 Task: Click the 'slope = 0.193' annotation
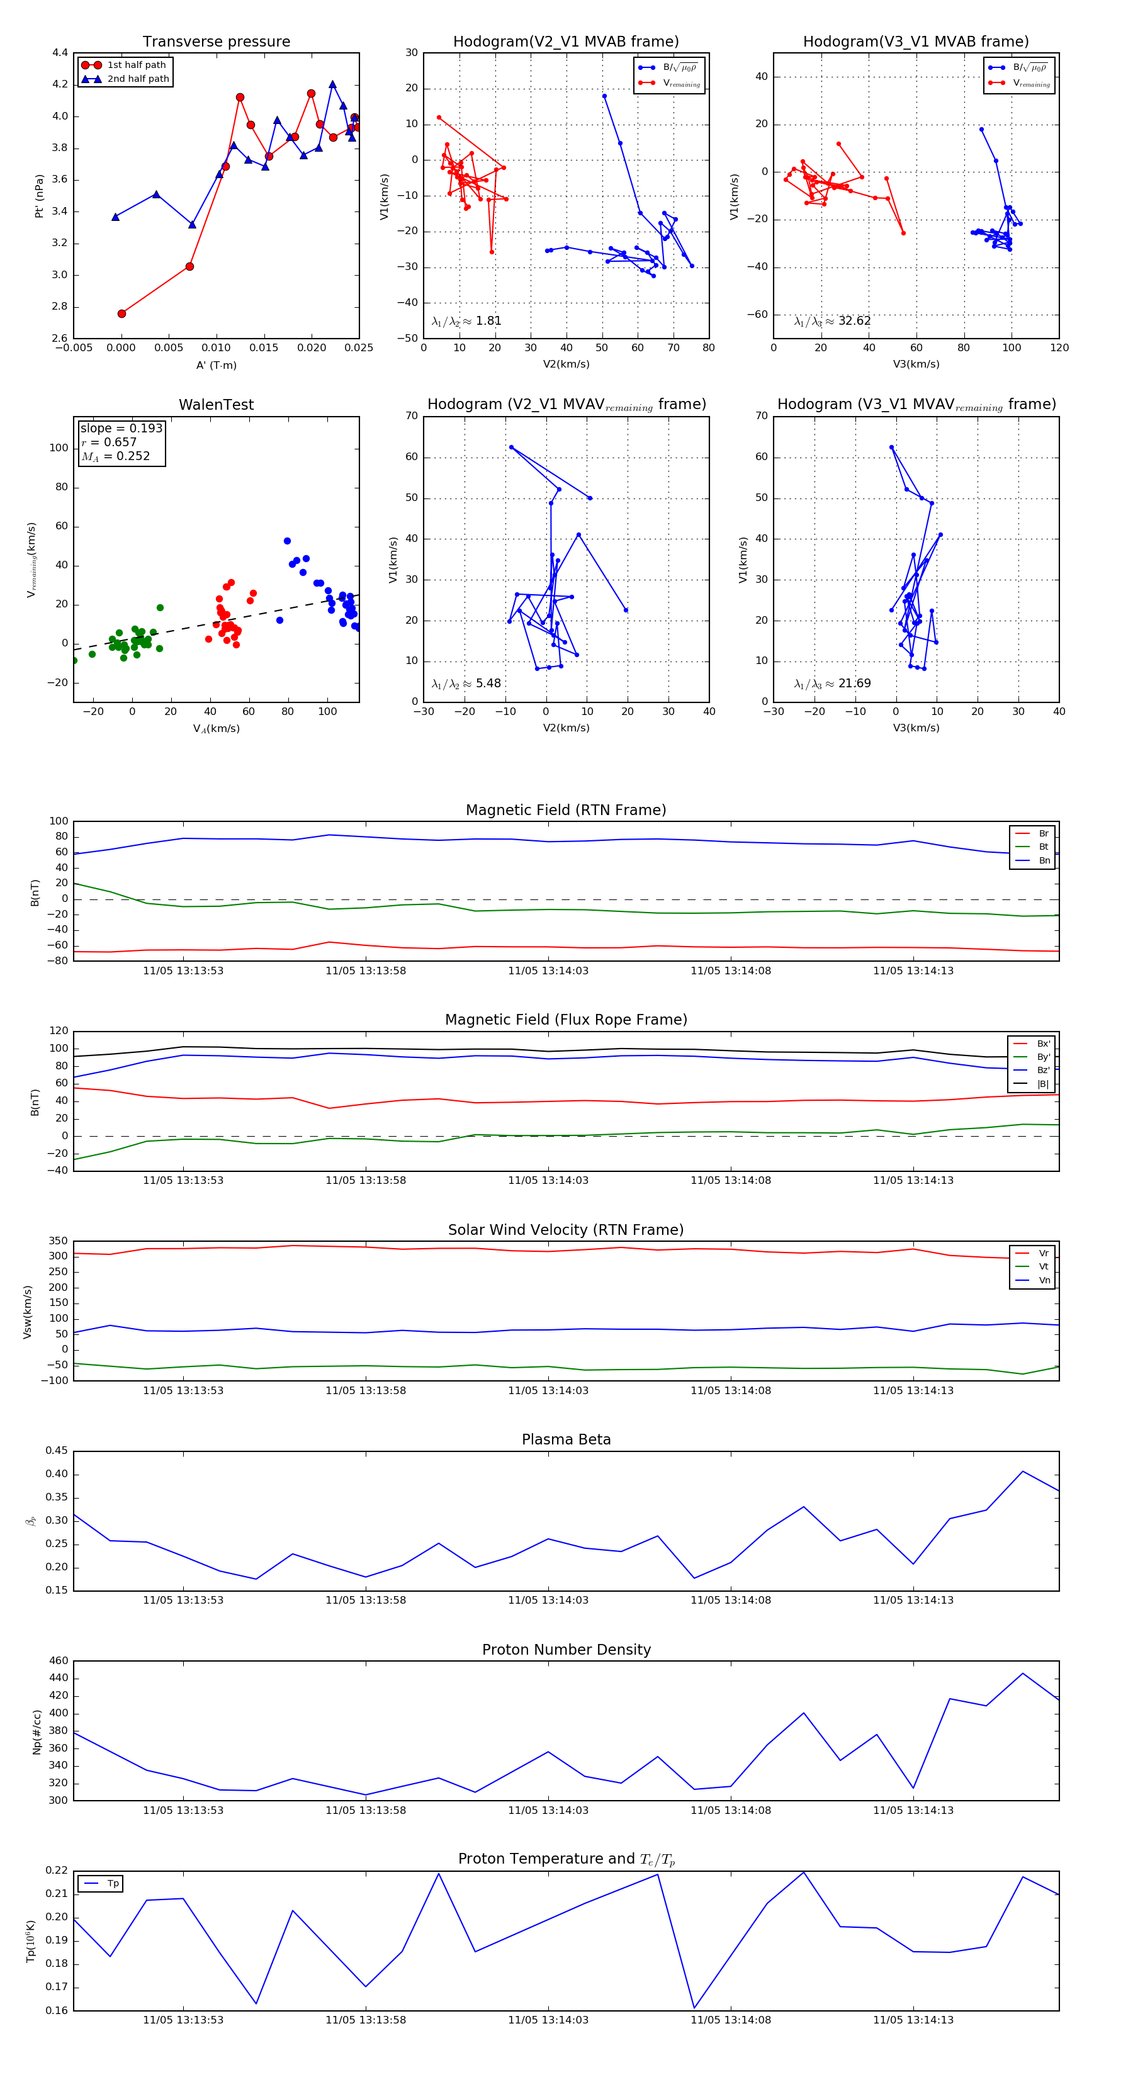pyautogui.click(x=121, y=429)
